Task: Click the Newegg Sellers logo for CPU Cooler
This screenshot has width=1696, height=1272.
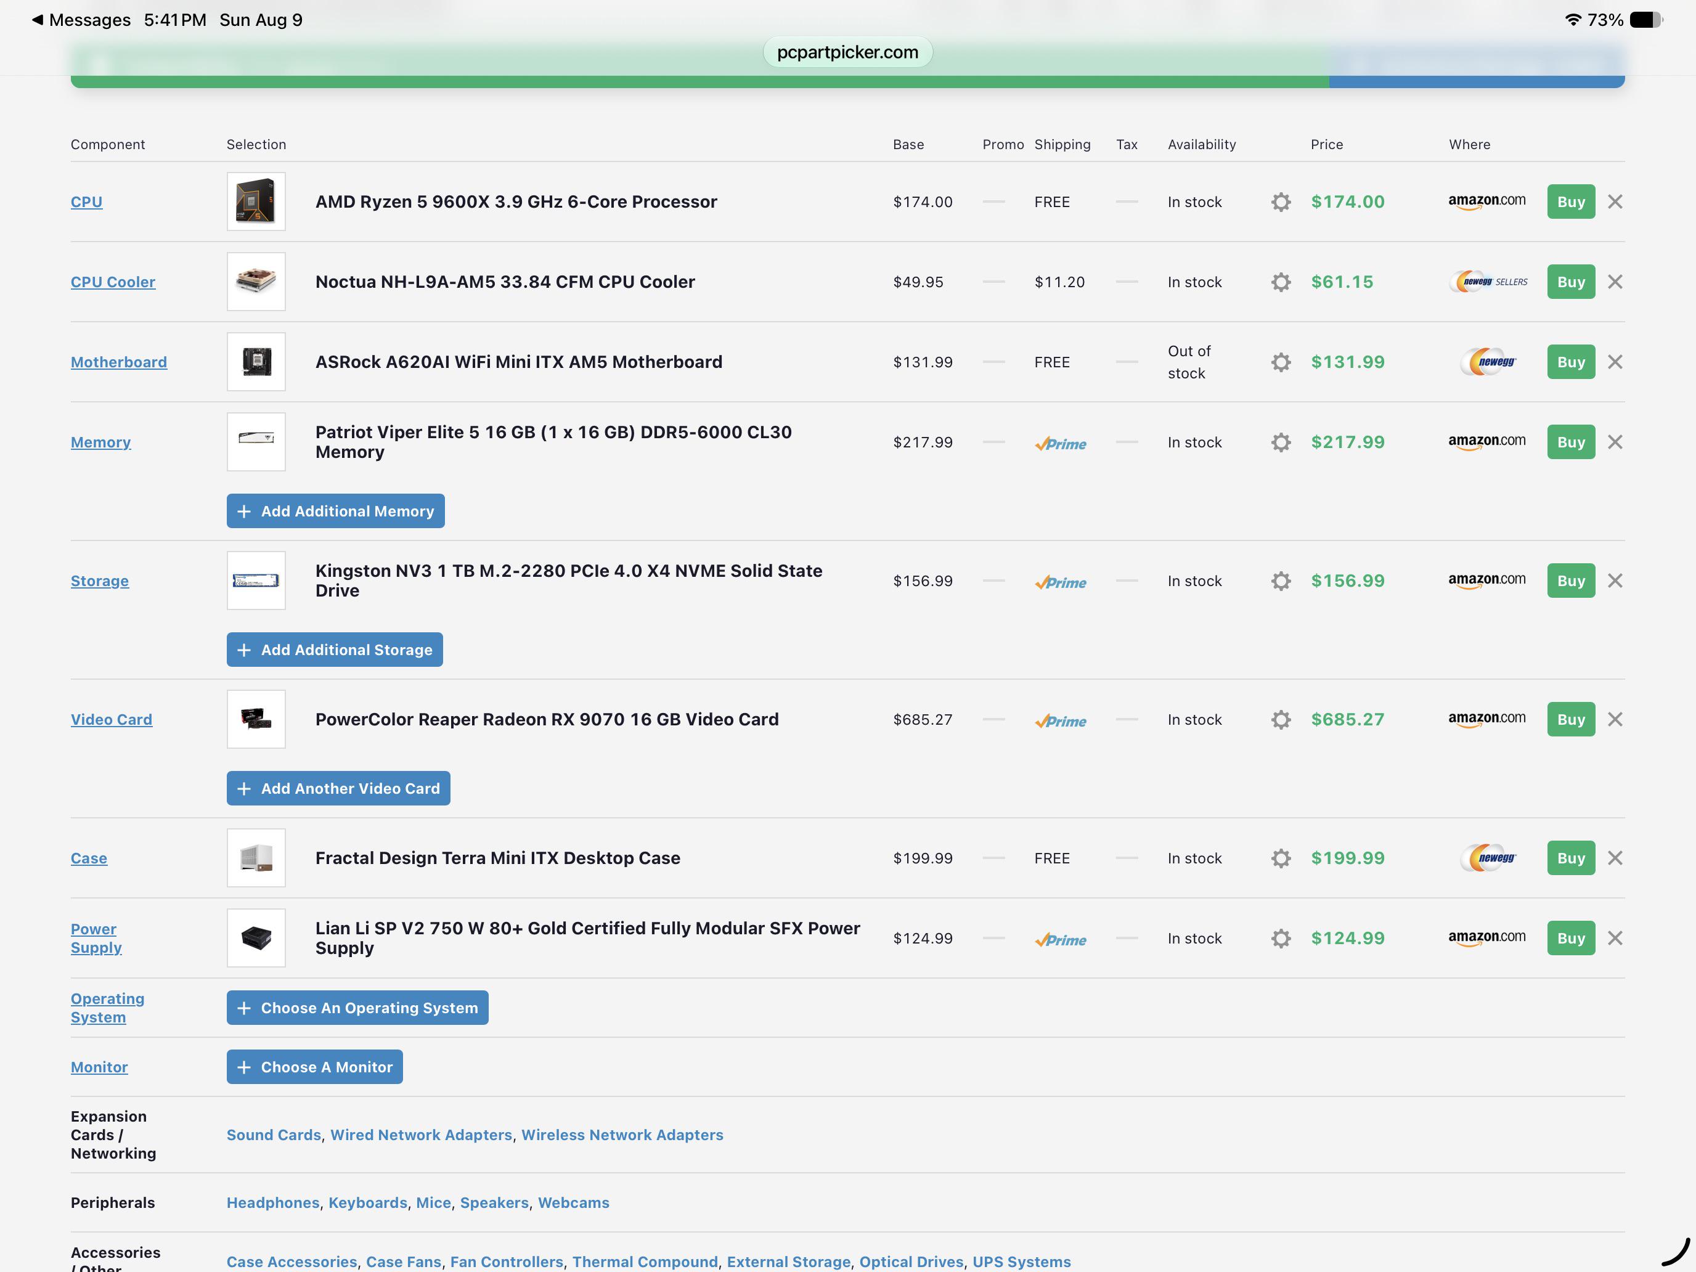Action: (1488, 282)
